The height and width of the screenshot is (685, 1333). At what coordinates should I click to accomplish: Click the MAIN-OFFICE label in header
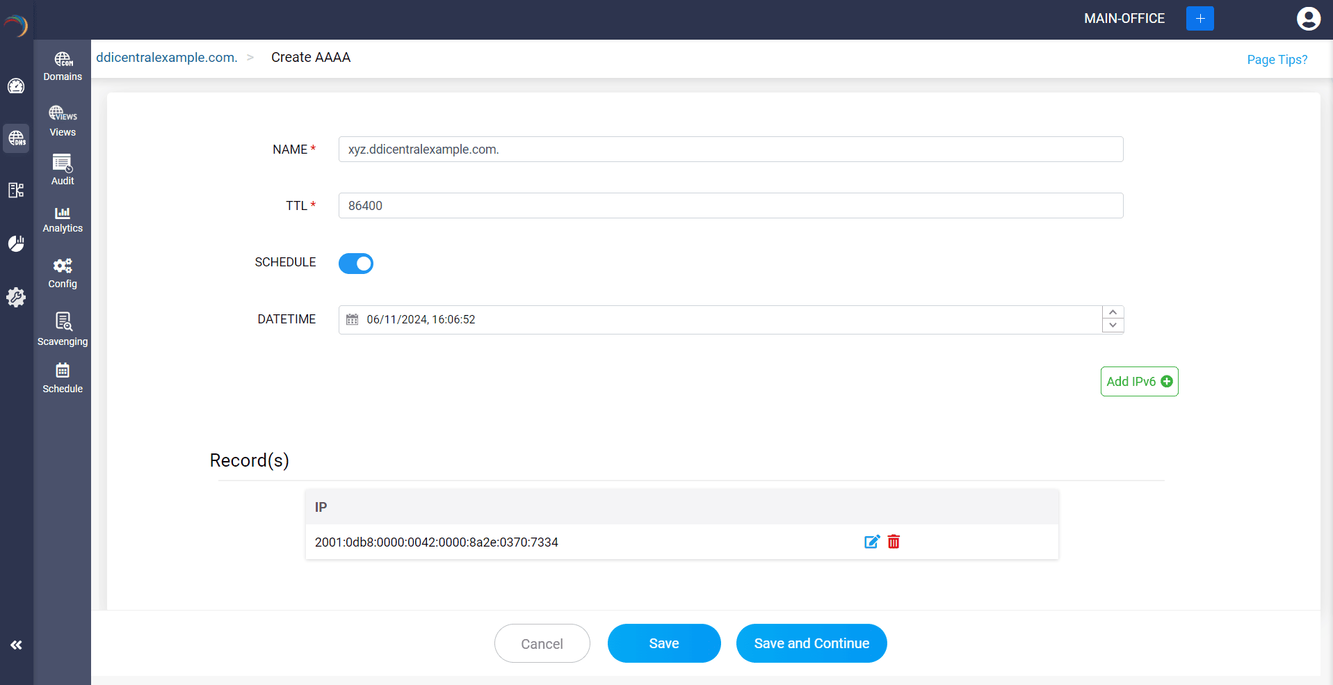click(1124, 19)
